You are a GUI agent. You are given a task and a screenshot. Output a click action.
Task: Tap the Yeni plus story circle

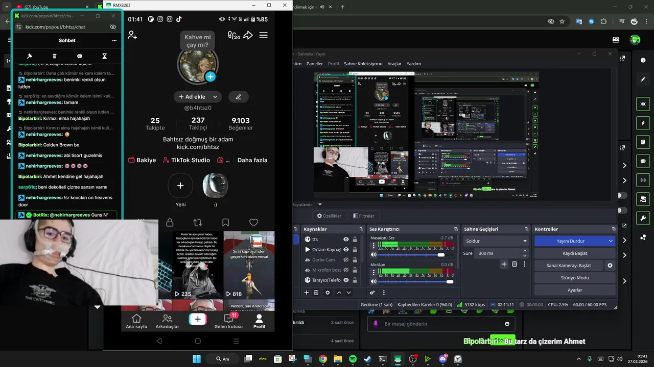click(180, 186)
